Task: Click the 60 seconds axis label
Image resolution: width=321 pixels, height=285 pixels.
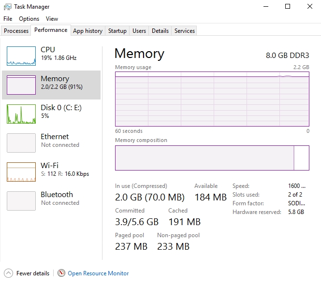Action: (129, 131)
